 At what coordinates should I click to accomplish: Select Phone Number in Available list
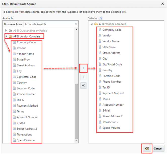pos(24,94)
